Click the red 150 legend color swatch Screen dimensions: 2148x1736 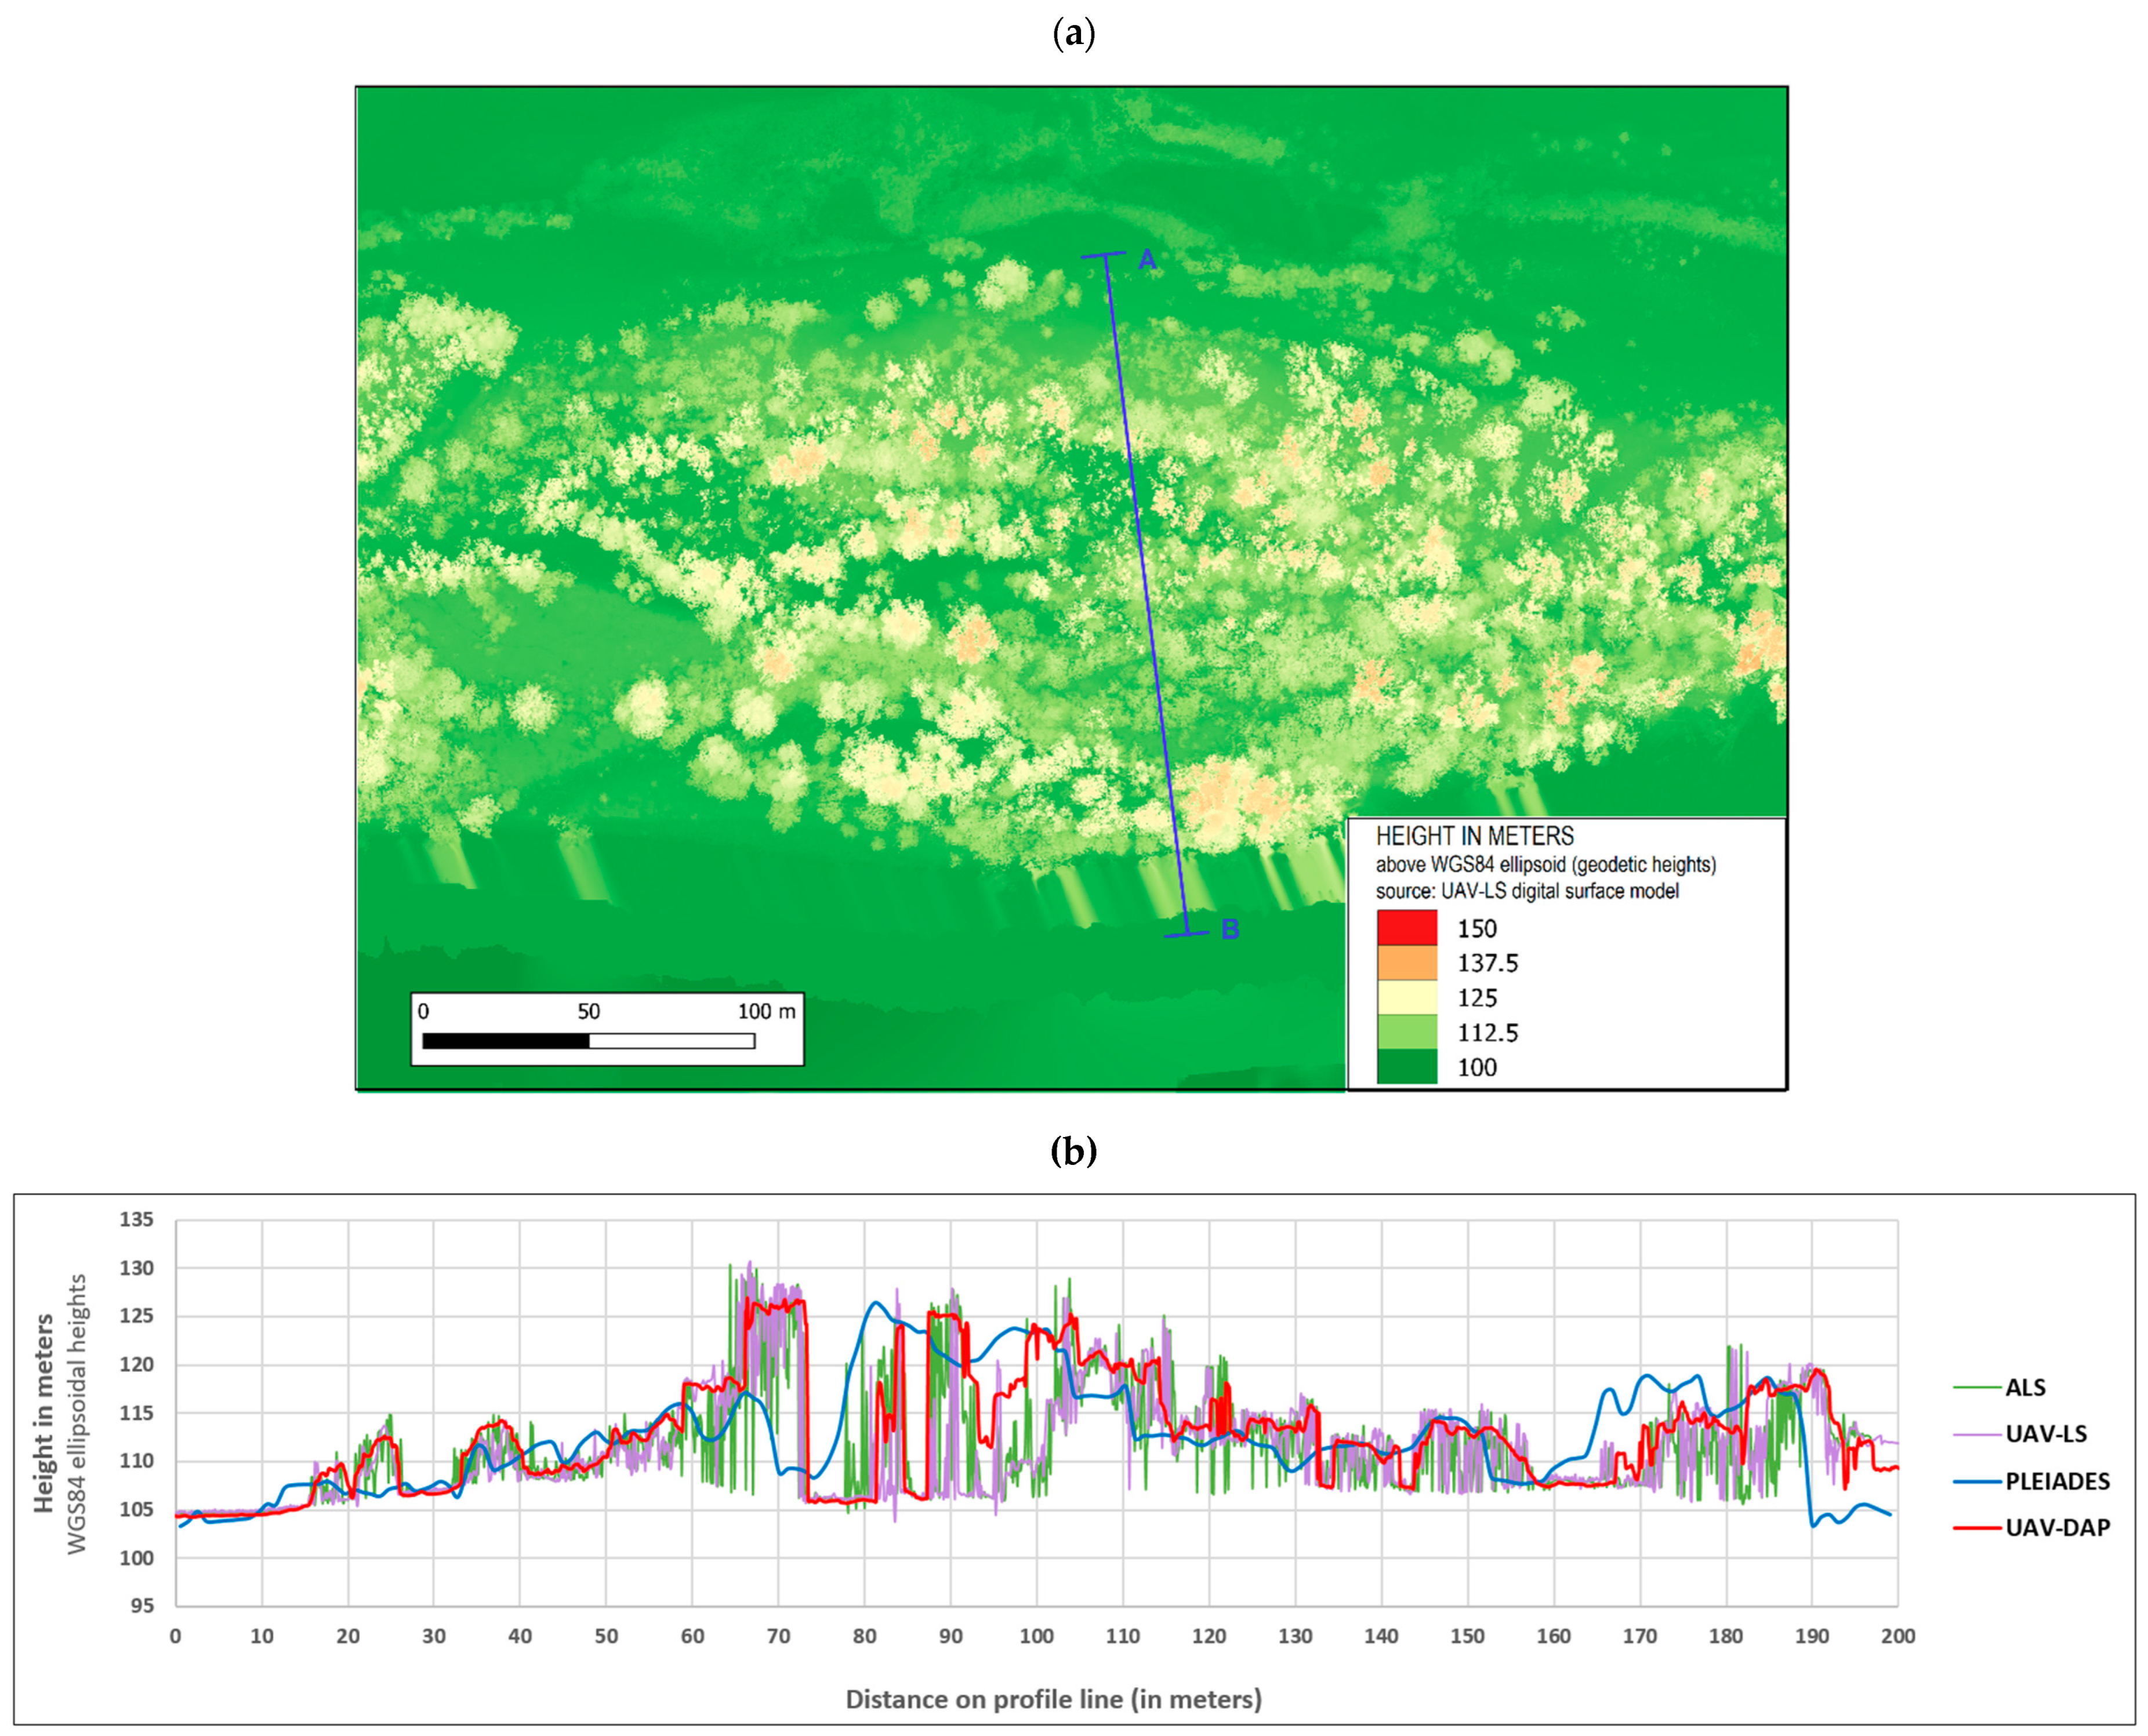click(x=1407, y=928)
